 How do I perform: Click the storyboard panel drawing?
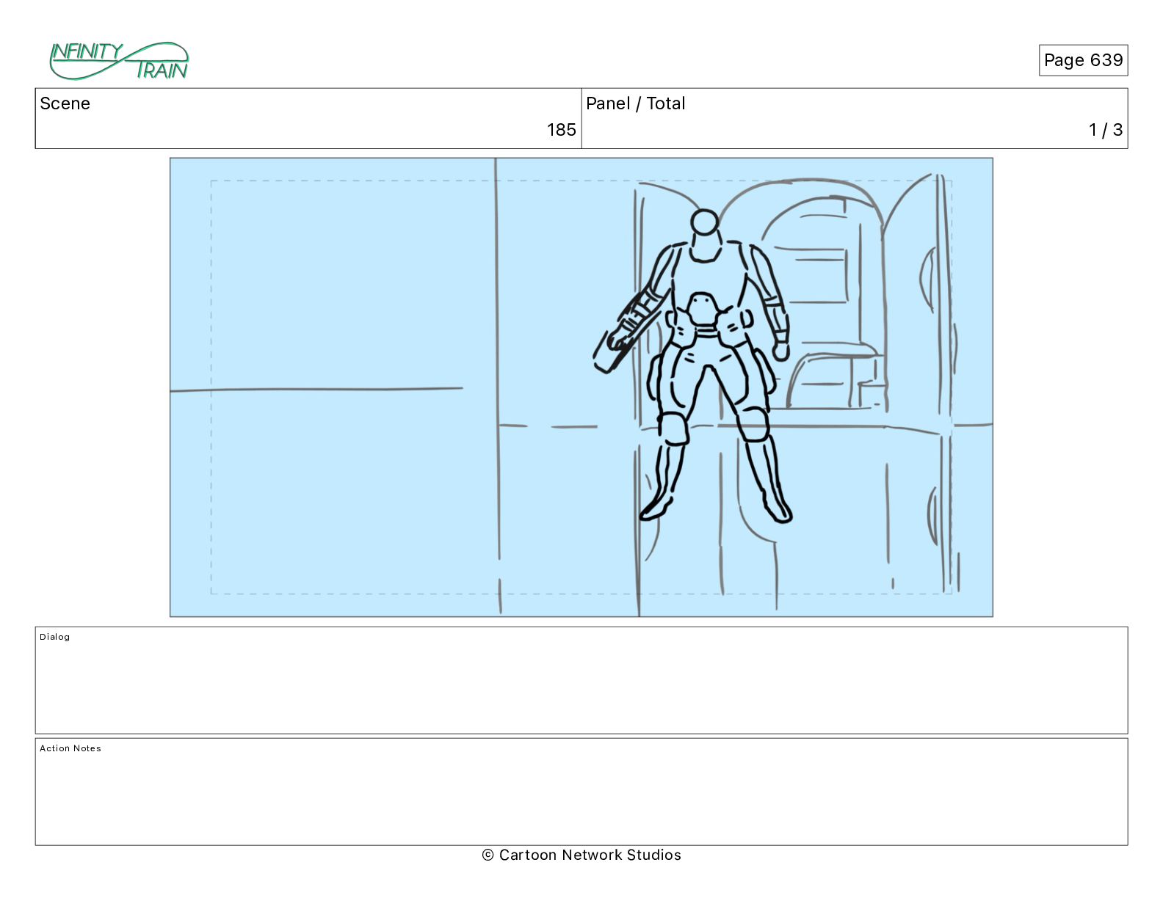click(581, 387)
